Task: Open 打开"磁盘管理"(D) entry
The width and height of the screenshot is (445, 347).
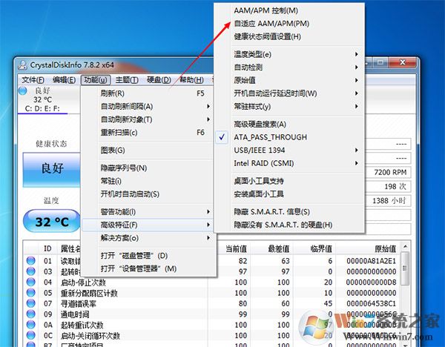Action: (147, 255)
